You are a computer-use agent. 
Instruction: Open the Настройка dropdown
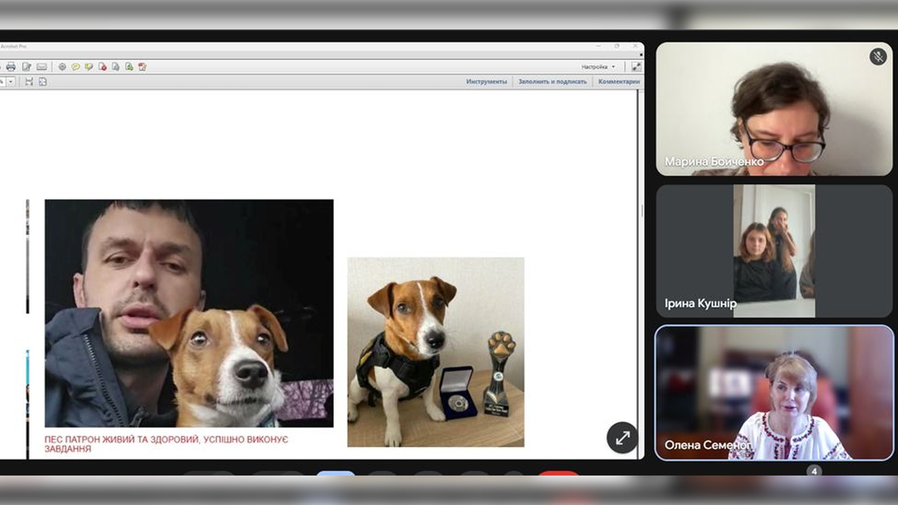(x=598, y=67)
